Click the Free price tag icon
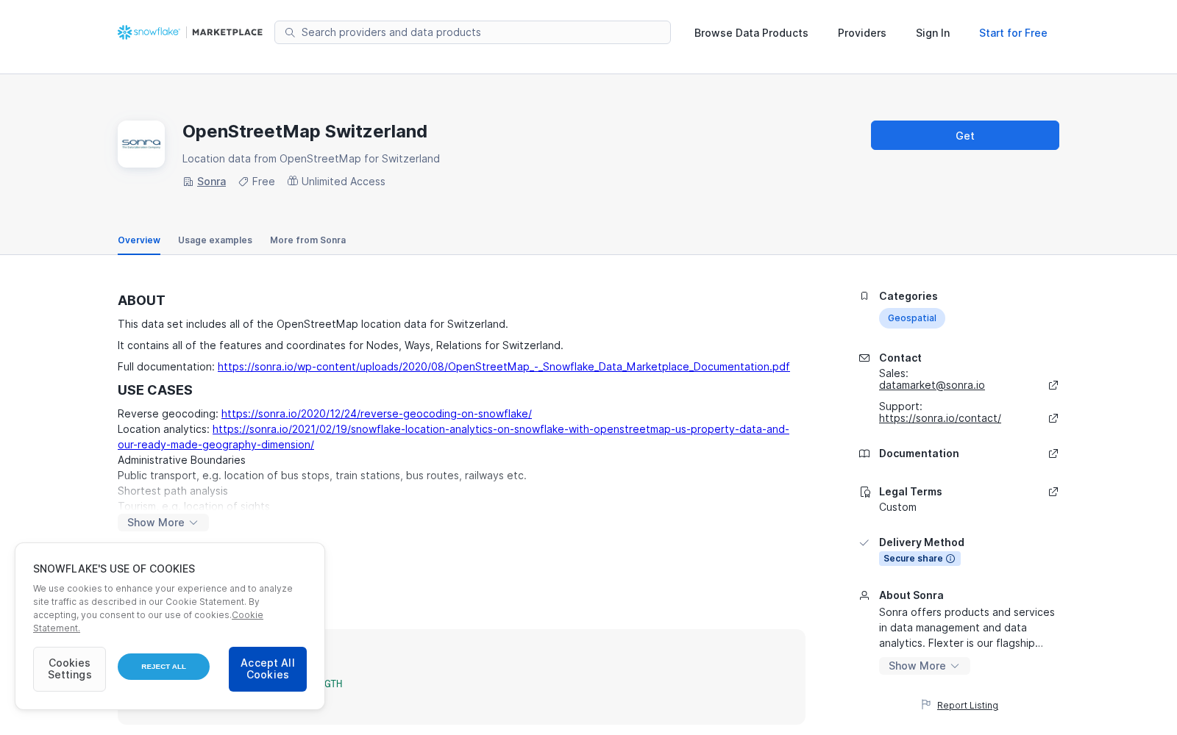Image resolution: width=1177 pixels, height=735 pixels. point(243,182)
